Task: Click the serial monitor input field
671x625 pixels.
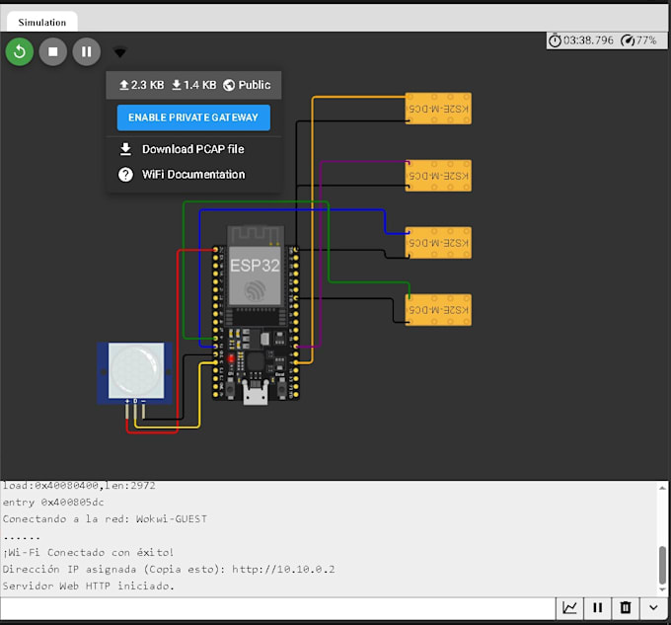Action: click(x=277, y=608)
